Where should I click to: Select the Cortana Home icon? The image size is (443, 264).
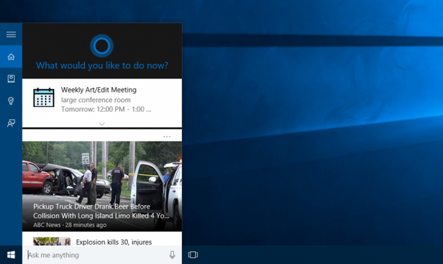[11, 57]
